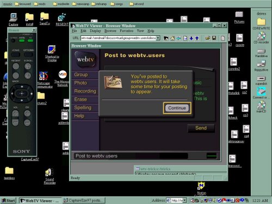The image size is (272, 204).
Task: Expand the taskbar Address dropdown arrow
Action: 184,200
